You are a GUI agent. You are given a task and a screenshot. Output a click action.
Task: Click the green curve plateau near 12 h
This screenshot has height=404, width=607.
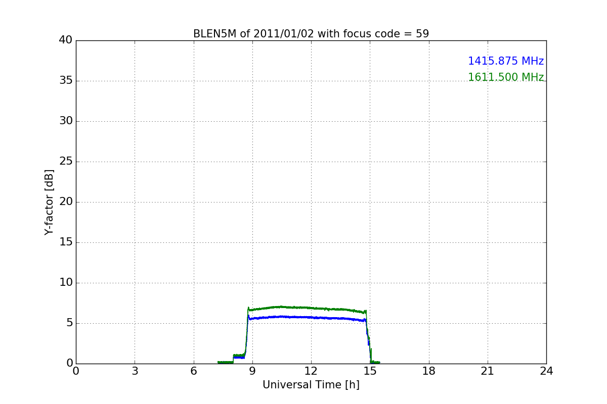(x=311, y=308)
